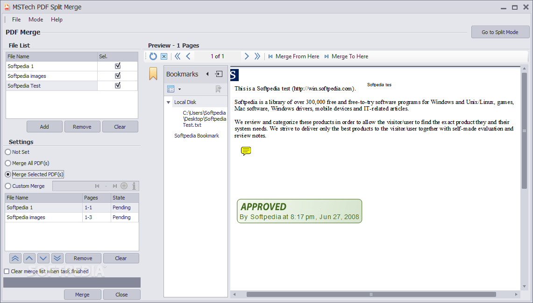
Task: Click the Bookmarks pane export icon
Action: pyautogui.click(x=219, y=74)
